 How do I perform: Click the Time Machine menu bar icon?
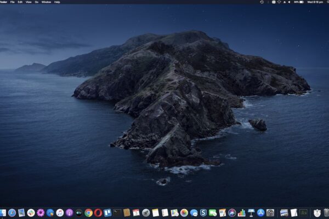262,2
